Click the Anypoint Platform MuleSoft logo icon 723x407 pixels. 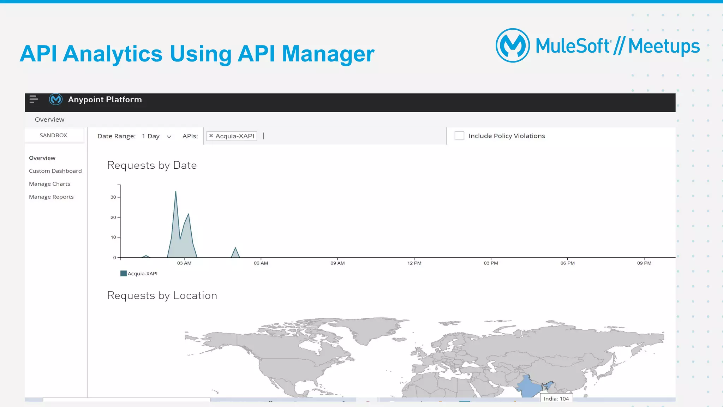56,100
